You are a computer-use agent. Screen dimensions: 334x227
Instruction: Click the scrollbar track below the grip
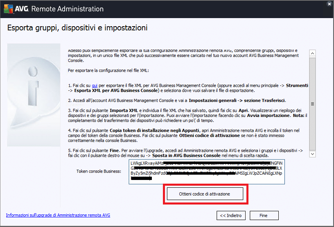tap(312, 128)
